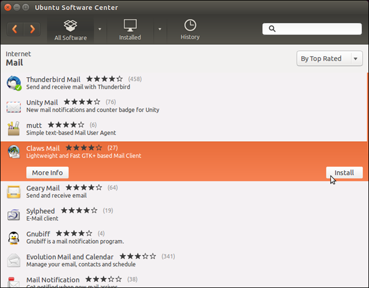Select the Sylpheed entry
This screenshot has width=369, height=288.
coord(183,215)
